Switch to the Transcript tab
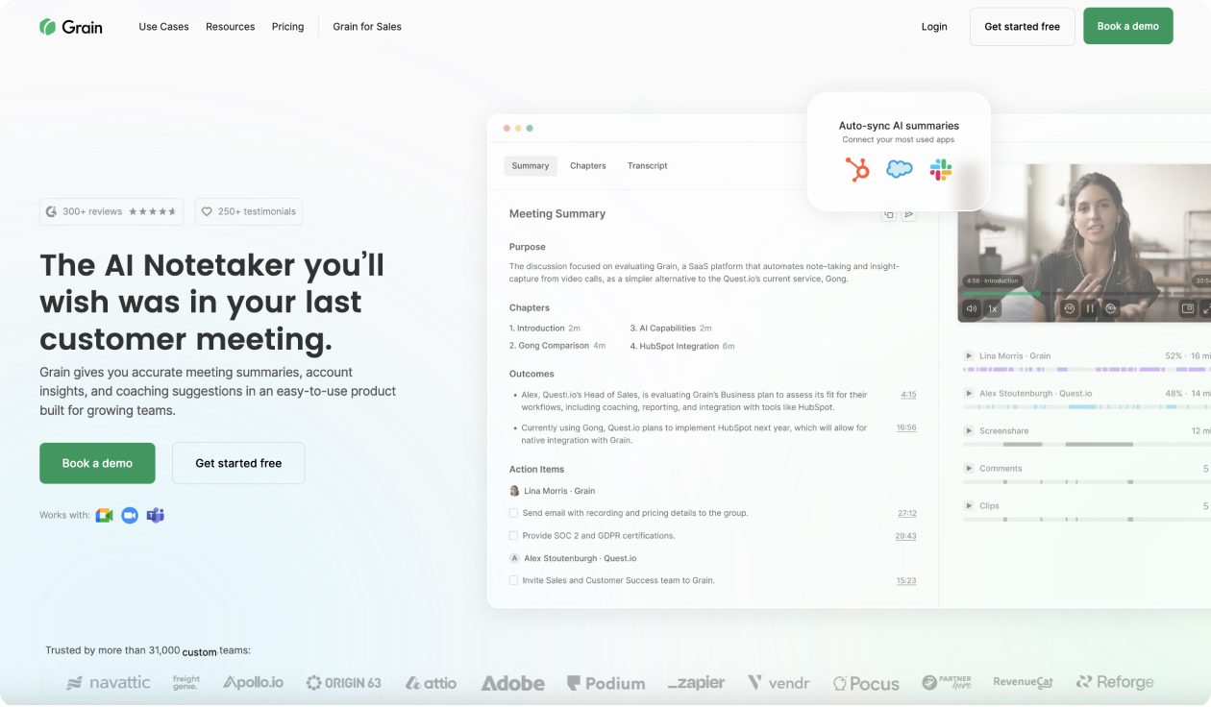This screenshot has width=1211, height=707. point(647,165)
